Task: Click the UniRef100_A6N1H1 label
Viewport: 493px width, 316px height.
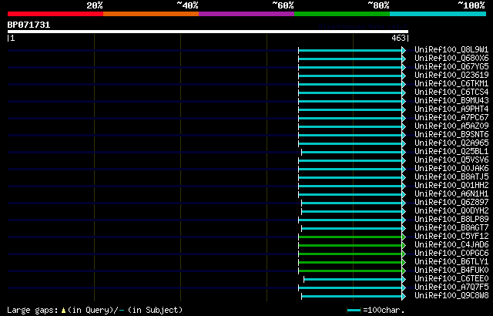Action: click(x=451, y=194)
